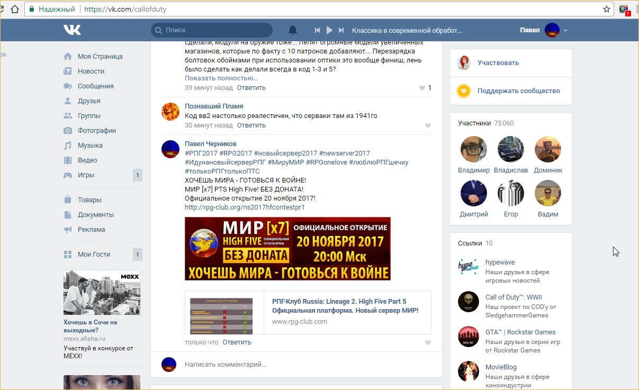This screenshot has height=390, width=639.
Task: Open hashtag #РПГ2017
Action: pyautogui.click(x=201, y=153)
